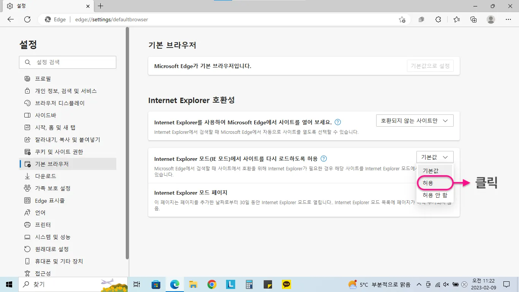This screenshot has width=519, height=292.
Task: Open 휴대폰 및 기타 장치 settings
Action: 68,261
